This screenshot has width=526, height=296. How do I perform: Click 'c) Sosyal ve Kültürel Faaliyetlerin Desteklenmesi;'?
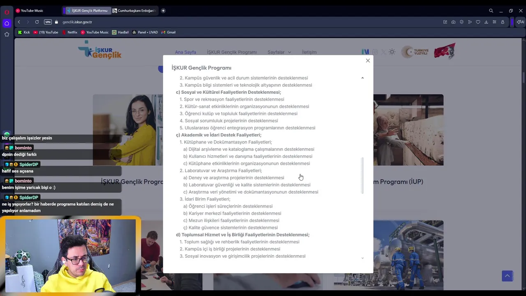tap(228, 92)
